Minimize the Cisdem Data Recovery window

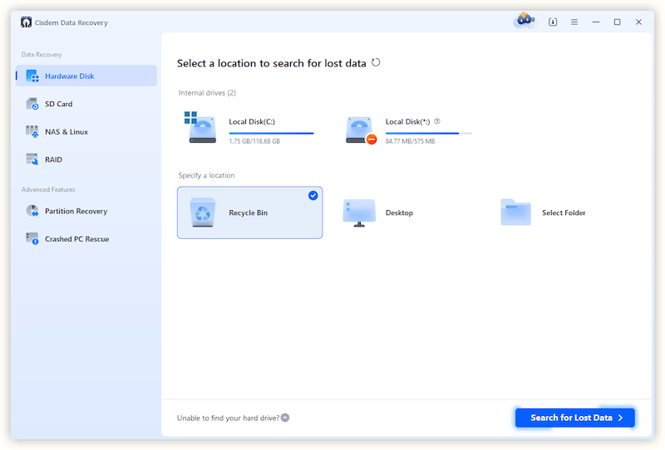[596, 22]
